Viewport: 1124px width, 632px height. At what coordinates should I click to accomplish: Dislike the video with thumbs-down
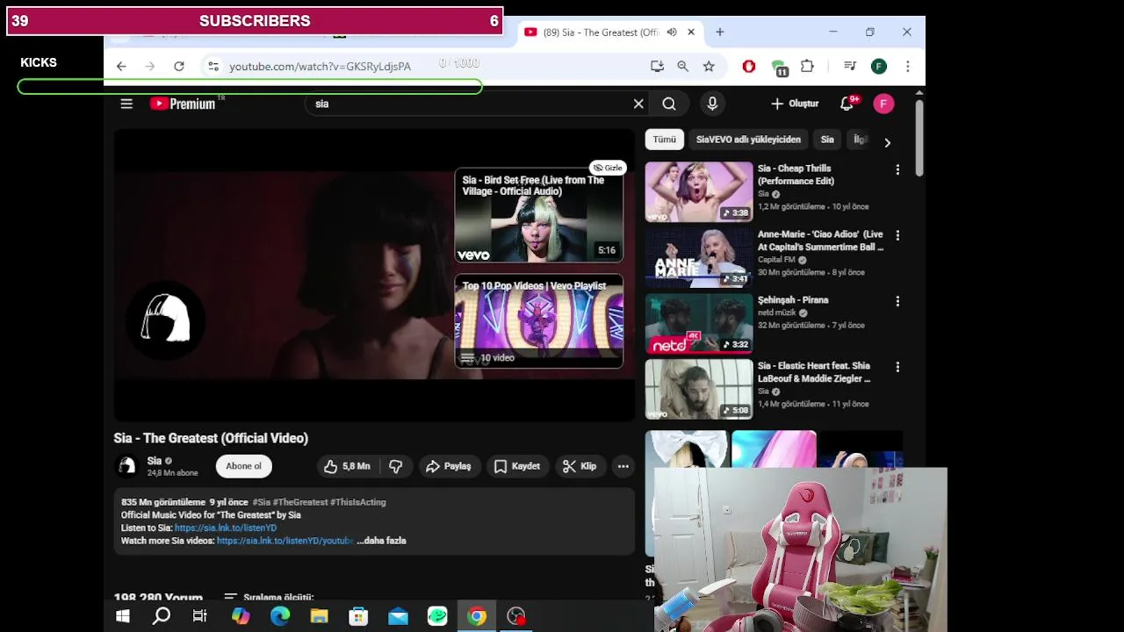(396, 466)
